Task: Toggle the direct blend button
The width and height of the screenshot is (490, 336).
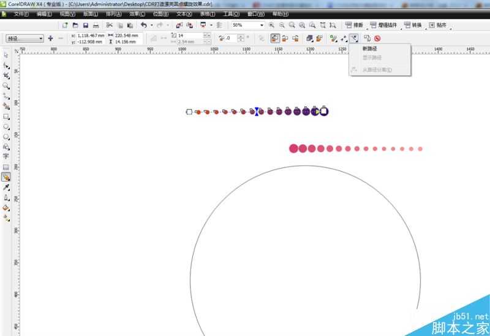Action: [x=275, y=38]
